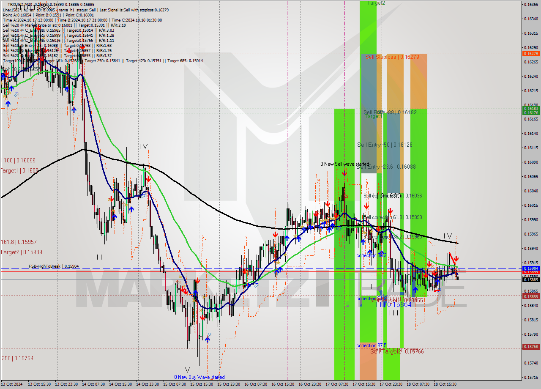The image size is (541, 389).
Task: Click the '161.8 | 0.15957' level label
Action: point(19,242)
